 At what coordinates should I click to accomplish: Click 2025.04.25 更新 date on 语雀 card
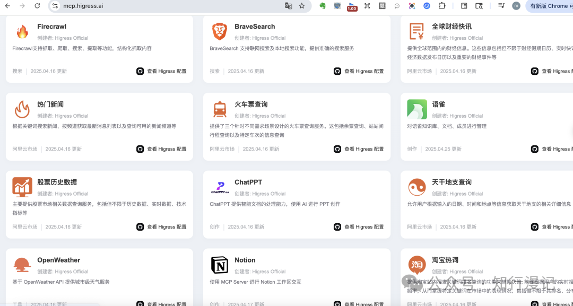click(443, 149)
